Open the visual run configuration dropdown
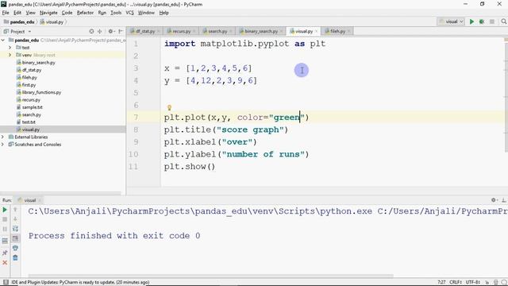Viewport: 508px width, 286px height. (x=452, y=21)
